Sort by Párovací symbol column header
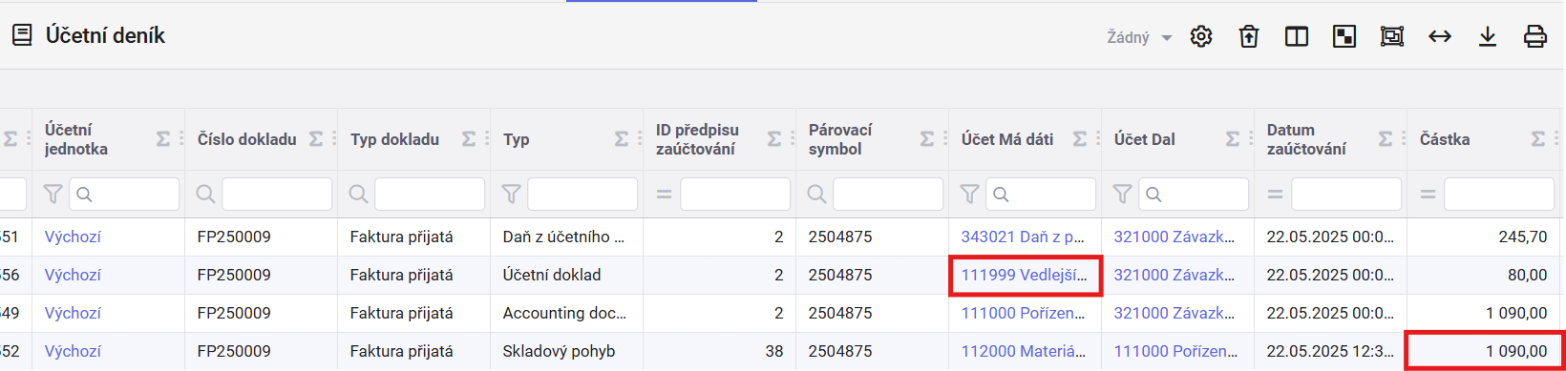This screenshot has width=1566, height=371. 840,139
